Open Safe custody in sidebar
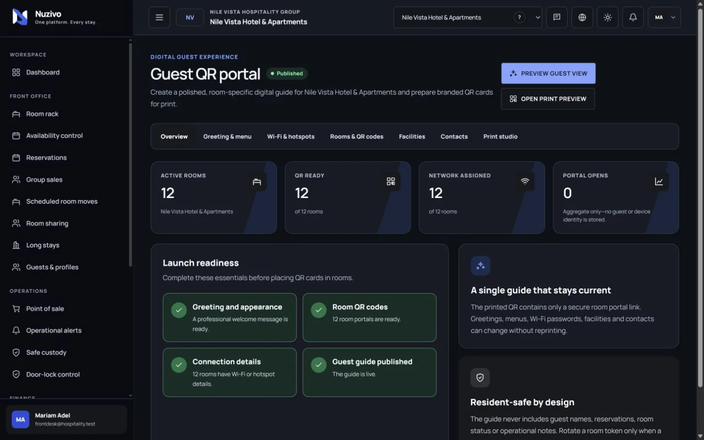The width and height of the screenshot is (704, 440). click(66, 352)
